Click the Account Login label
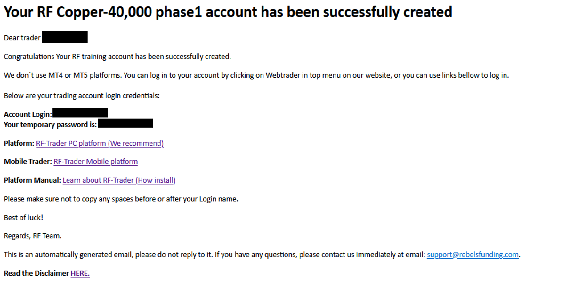 (x=28, y=114)
